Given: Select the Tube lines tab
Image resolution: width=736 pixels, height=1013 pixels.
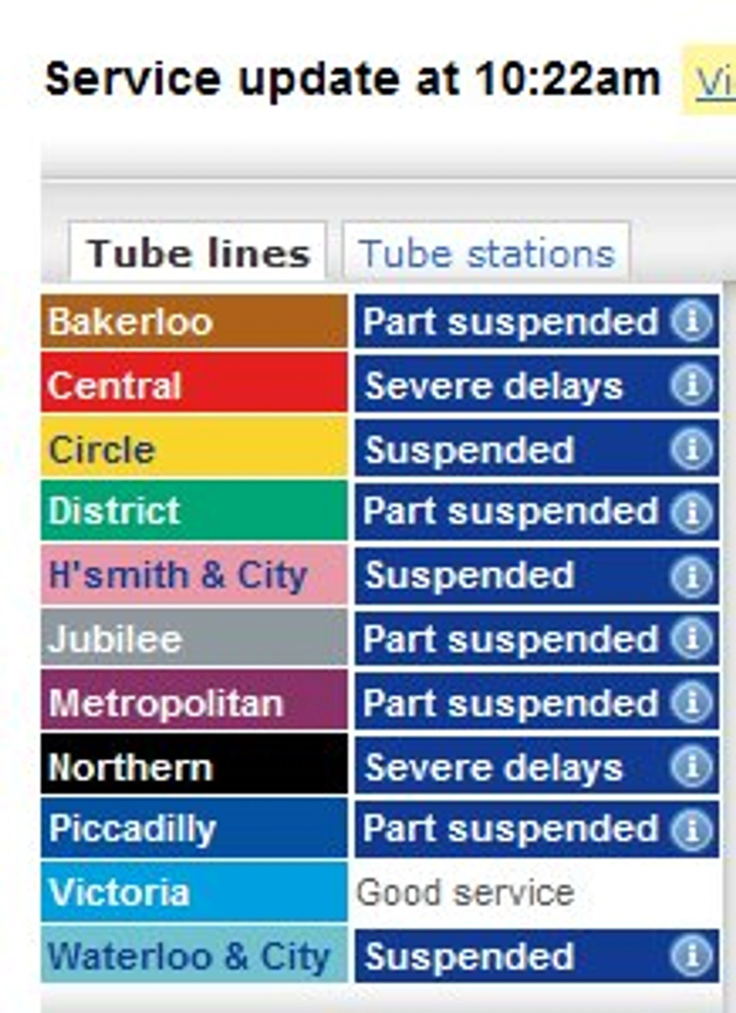Looking at the screenshot, I should click(x=198, y=252).
